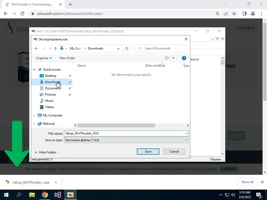267x200 pixels.
Task: Open Chrome three-dot menu
Action: tap(261, 14)
